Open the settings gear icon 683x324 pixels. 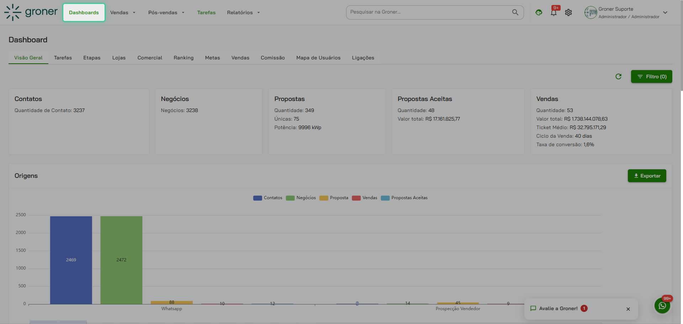click(568, 12)
